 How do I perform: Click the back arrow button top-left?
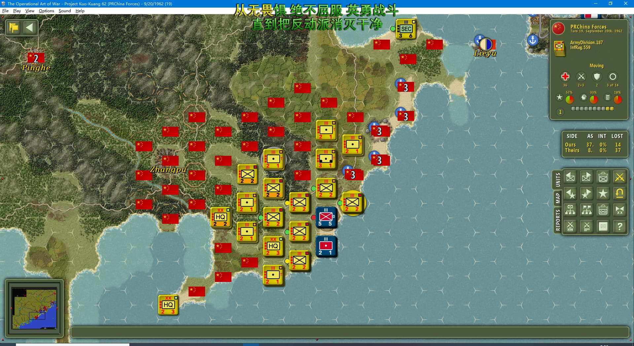[x=29, y=28]
